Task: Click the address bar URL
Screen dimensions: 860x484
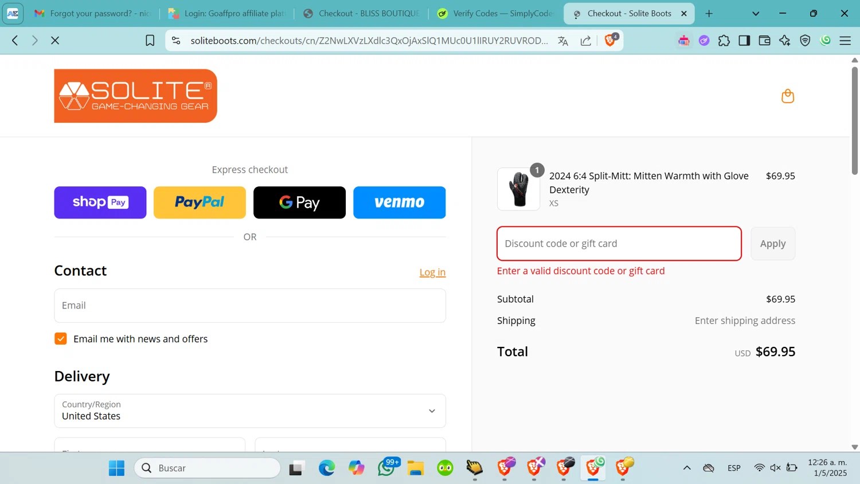Action: [x=369, y=40]
